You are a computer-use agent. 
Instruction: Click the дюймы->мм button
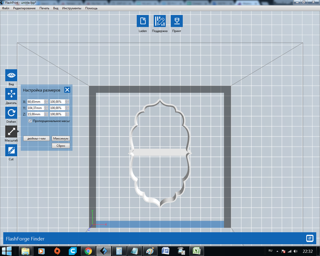(36, 138)
